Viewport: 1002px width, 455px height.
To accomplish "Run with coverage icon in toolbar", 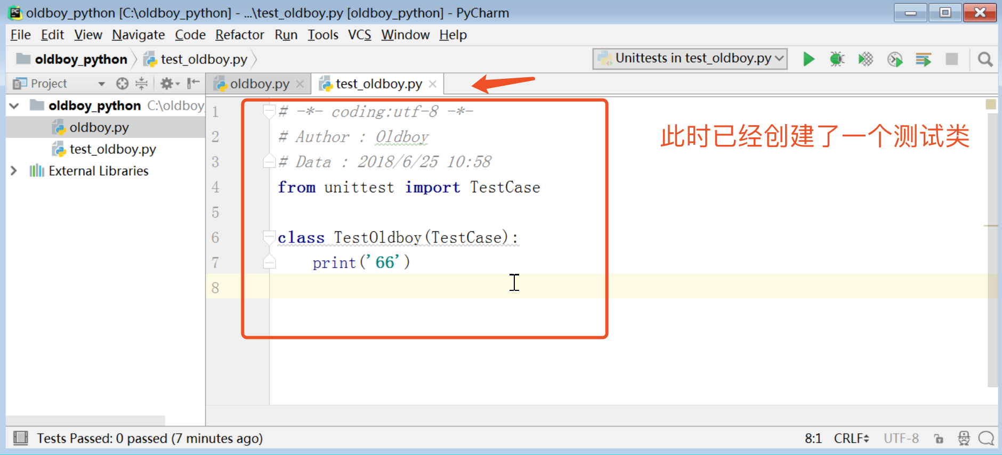I will point(866,59).
